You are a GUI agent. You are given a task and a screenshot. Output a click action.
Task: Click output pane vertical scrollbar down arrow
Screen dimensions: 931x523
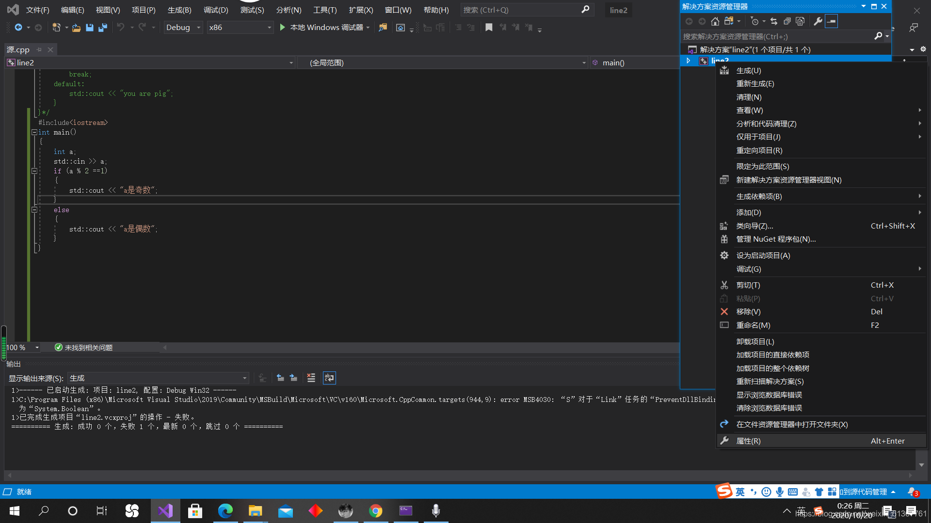921,465
